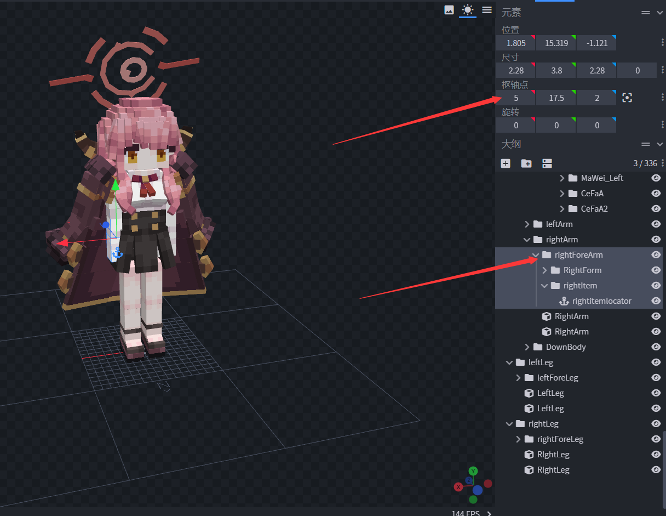666x516 pixels.
Task: Click the folder icon of DownBody group
Action: click(538, 347)
